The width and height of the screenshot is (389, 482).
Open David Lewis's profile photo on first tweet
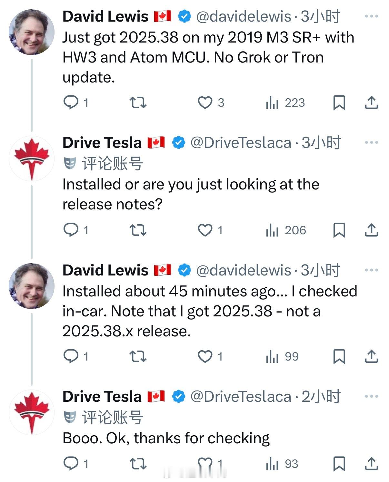coord(32,32)
